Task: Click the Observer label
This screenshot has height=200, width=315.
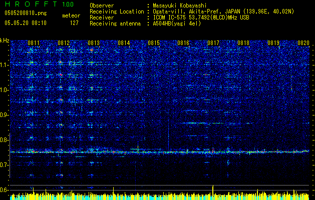Action: (102, 5)
